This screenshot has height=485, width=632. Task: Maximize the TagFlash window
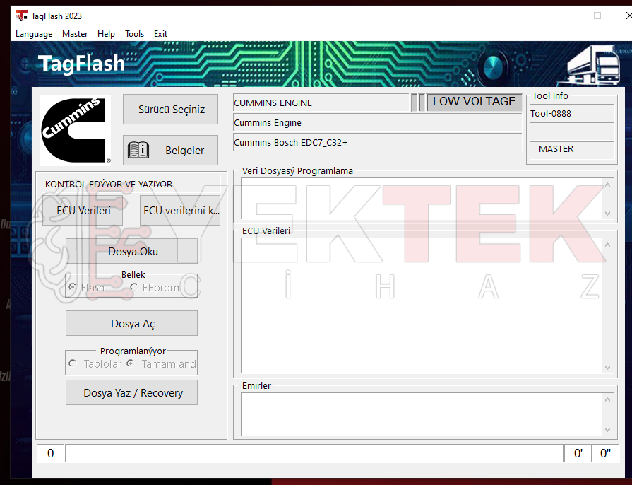(597, 16)
